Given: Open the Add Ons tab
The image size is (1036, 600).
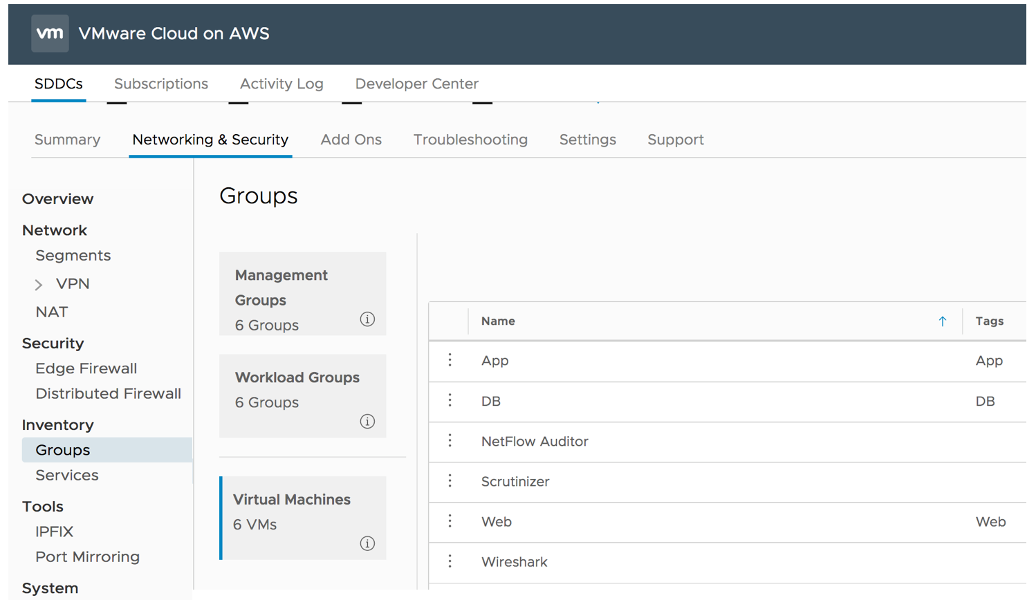Looking at the screenshot, I should (x=351, y=140).
